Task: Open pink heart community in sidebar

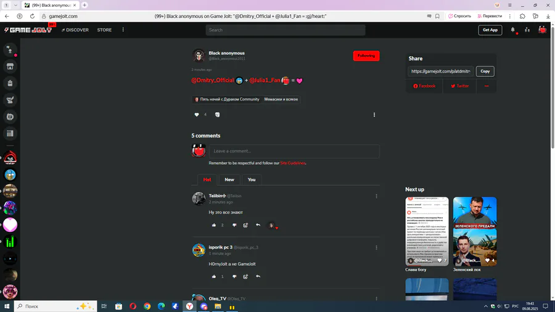Action: point(10,225)
